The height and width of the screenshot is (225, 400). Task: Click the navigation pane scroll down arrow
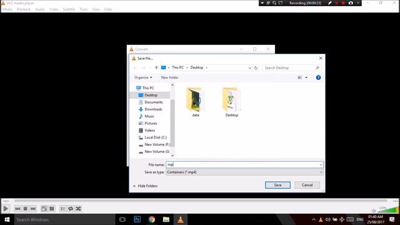172,156
